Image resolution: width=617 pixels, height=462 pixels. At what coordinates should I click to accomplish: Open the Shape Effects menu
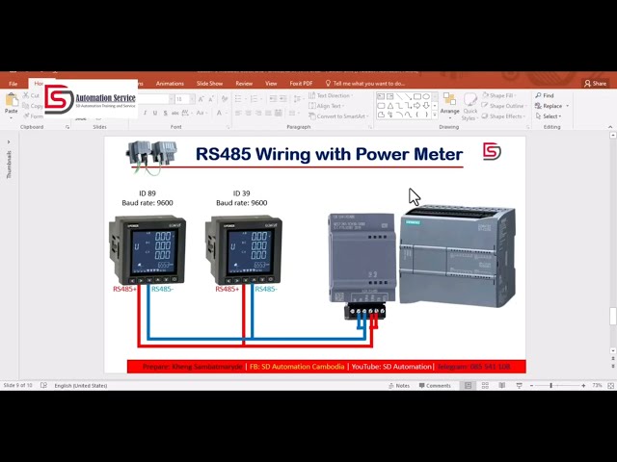point(503,116)
